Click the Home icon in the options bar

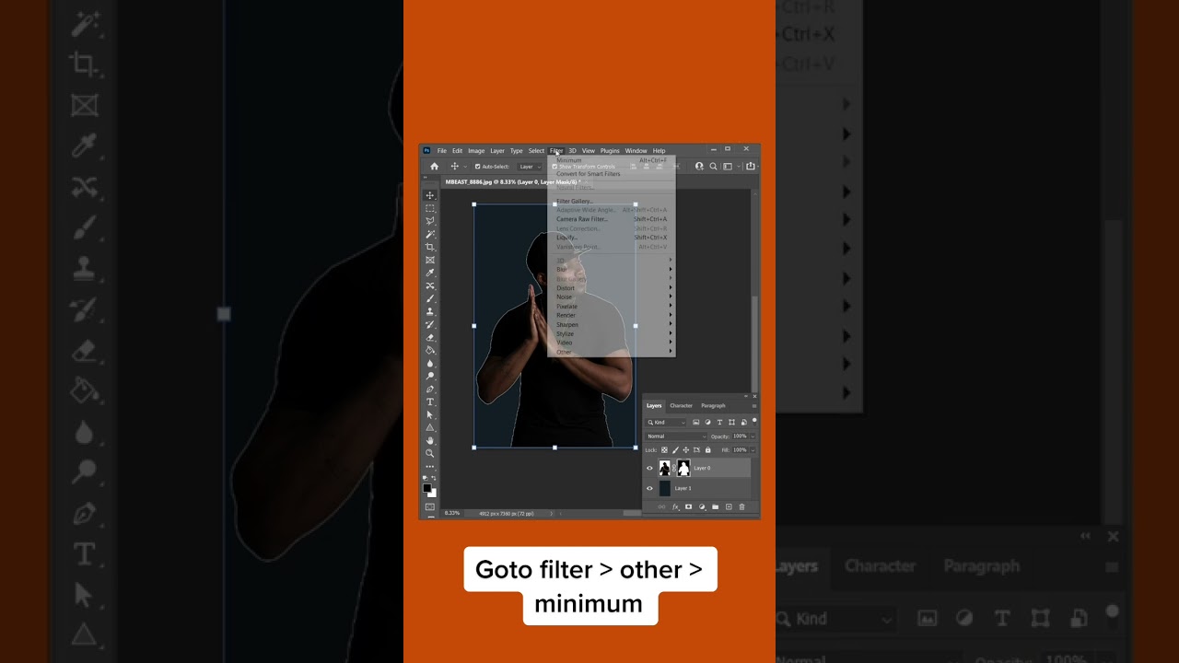[435, 167]
